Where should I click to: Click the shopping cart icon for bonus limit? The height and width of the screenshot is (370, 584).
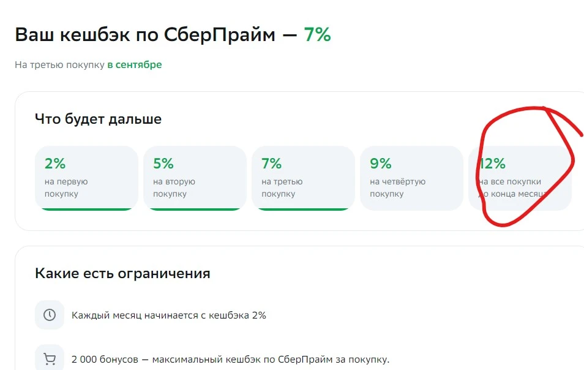point(50,359)
